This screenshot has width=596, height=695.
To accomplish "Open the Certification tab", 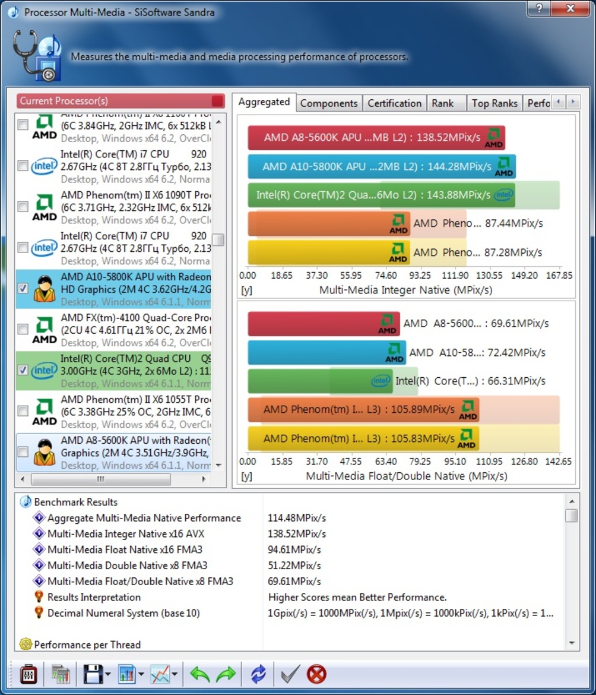I will (395, 103).
